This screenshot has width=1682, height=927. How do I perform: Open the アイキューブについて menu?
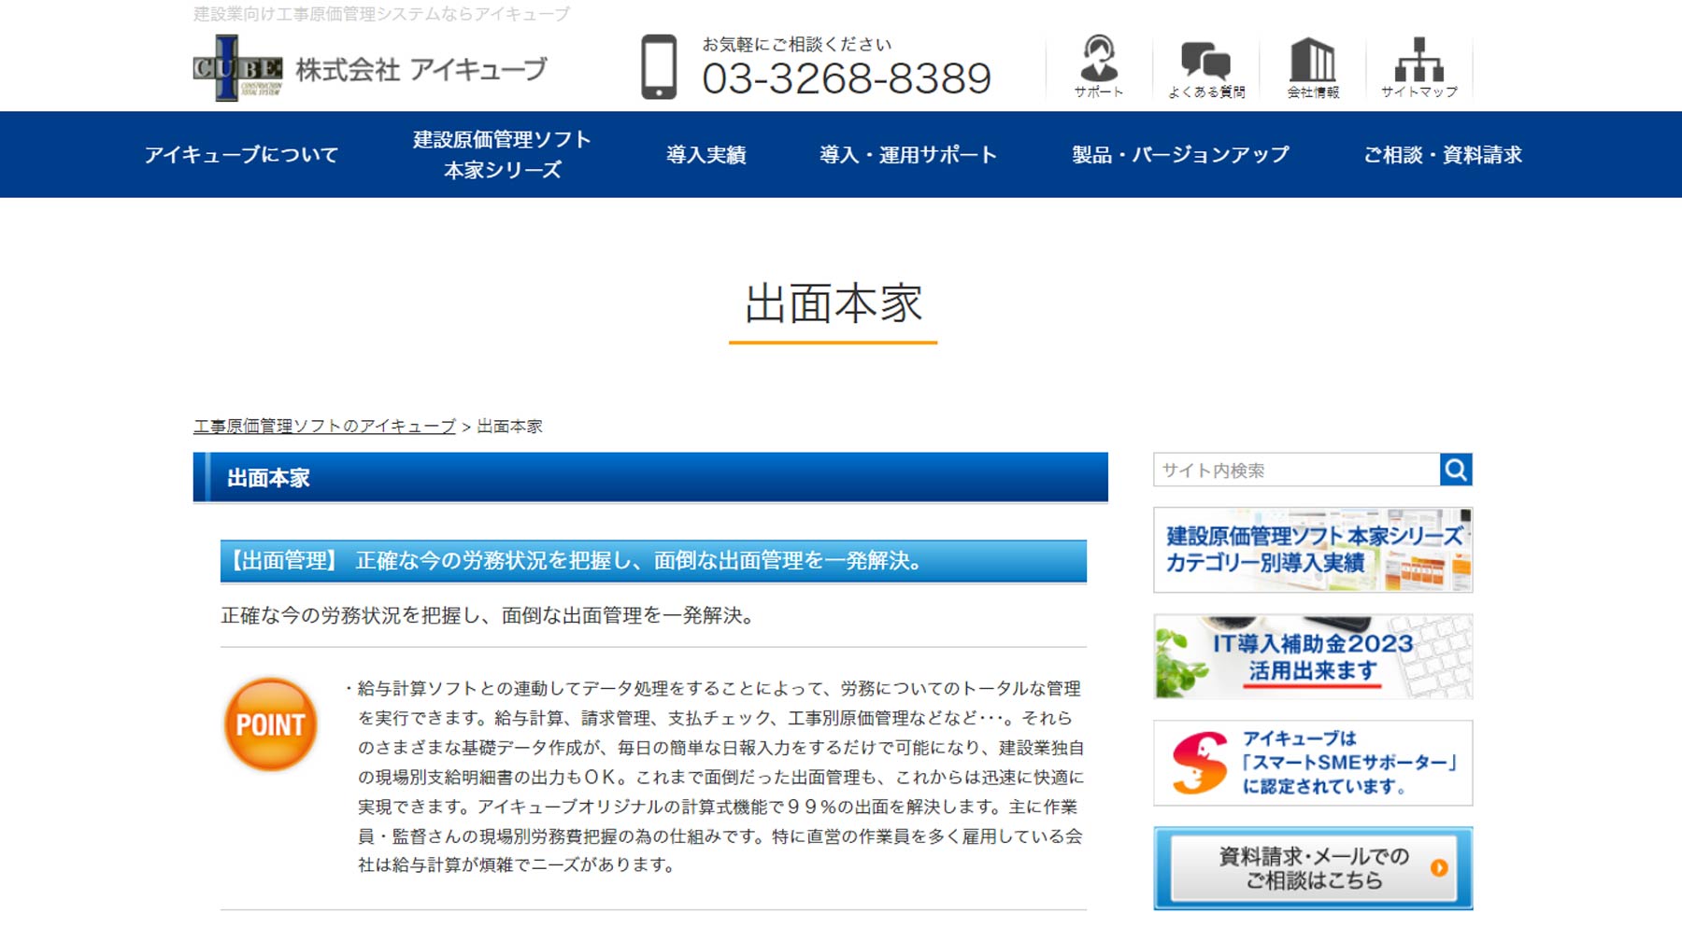(241, 155)
